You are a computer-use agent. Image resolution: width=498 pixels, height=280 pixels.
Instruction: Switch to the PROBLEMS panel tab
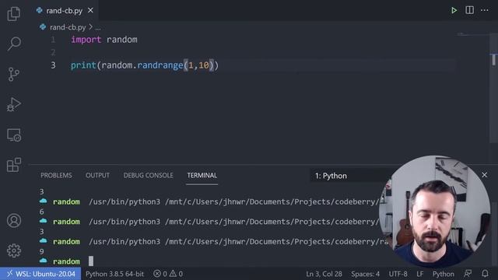coord(56,175)
